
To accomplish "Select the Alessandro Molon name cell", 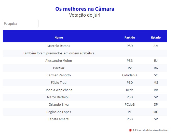I will pyautogui.click(x=59, y=61).
